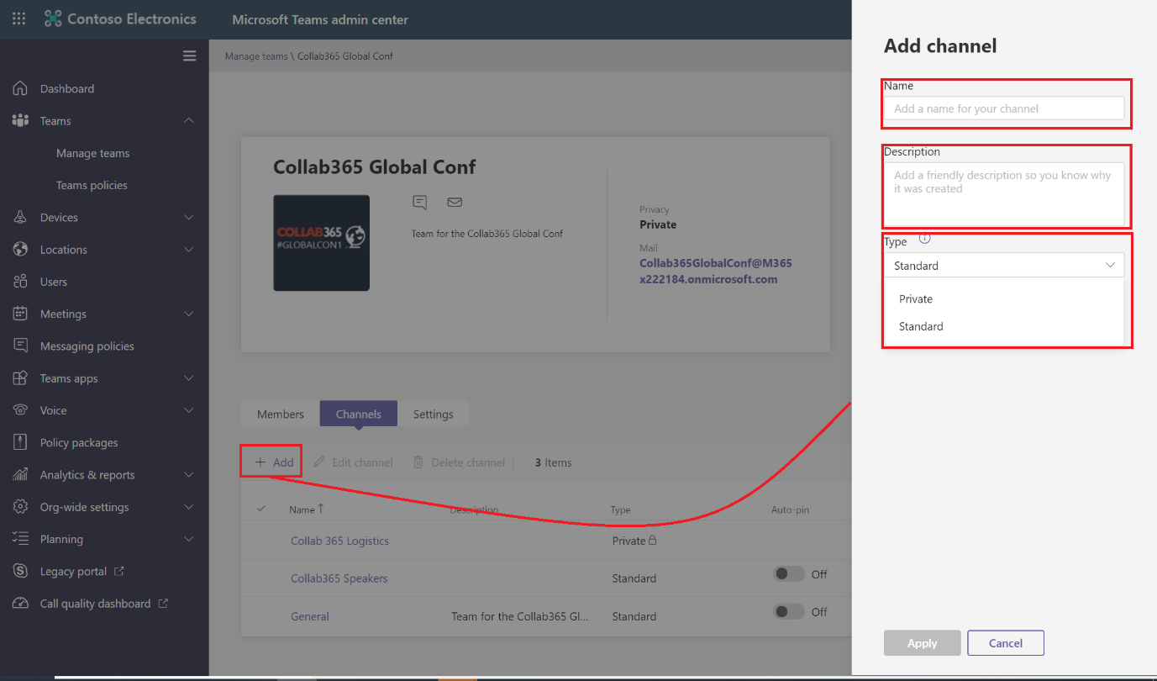This screenshot has width=1157, height=681.
Task: Sort channels by the Name column header
Action: click(x=307, y=509)
